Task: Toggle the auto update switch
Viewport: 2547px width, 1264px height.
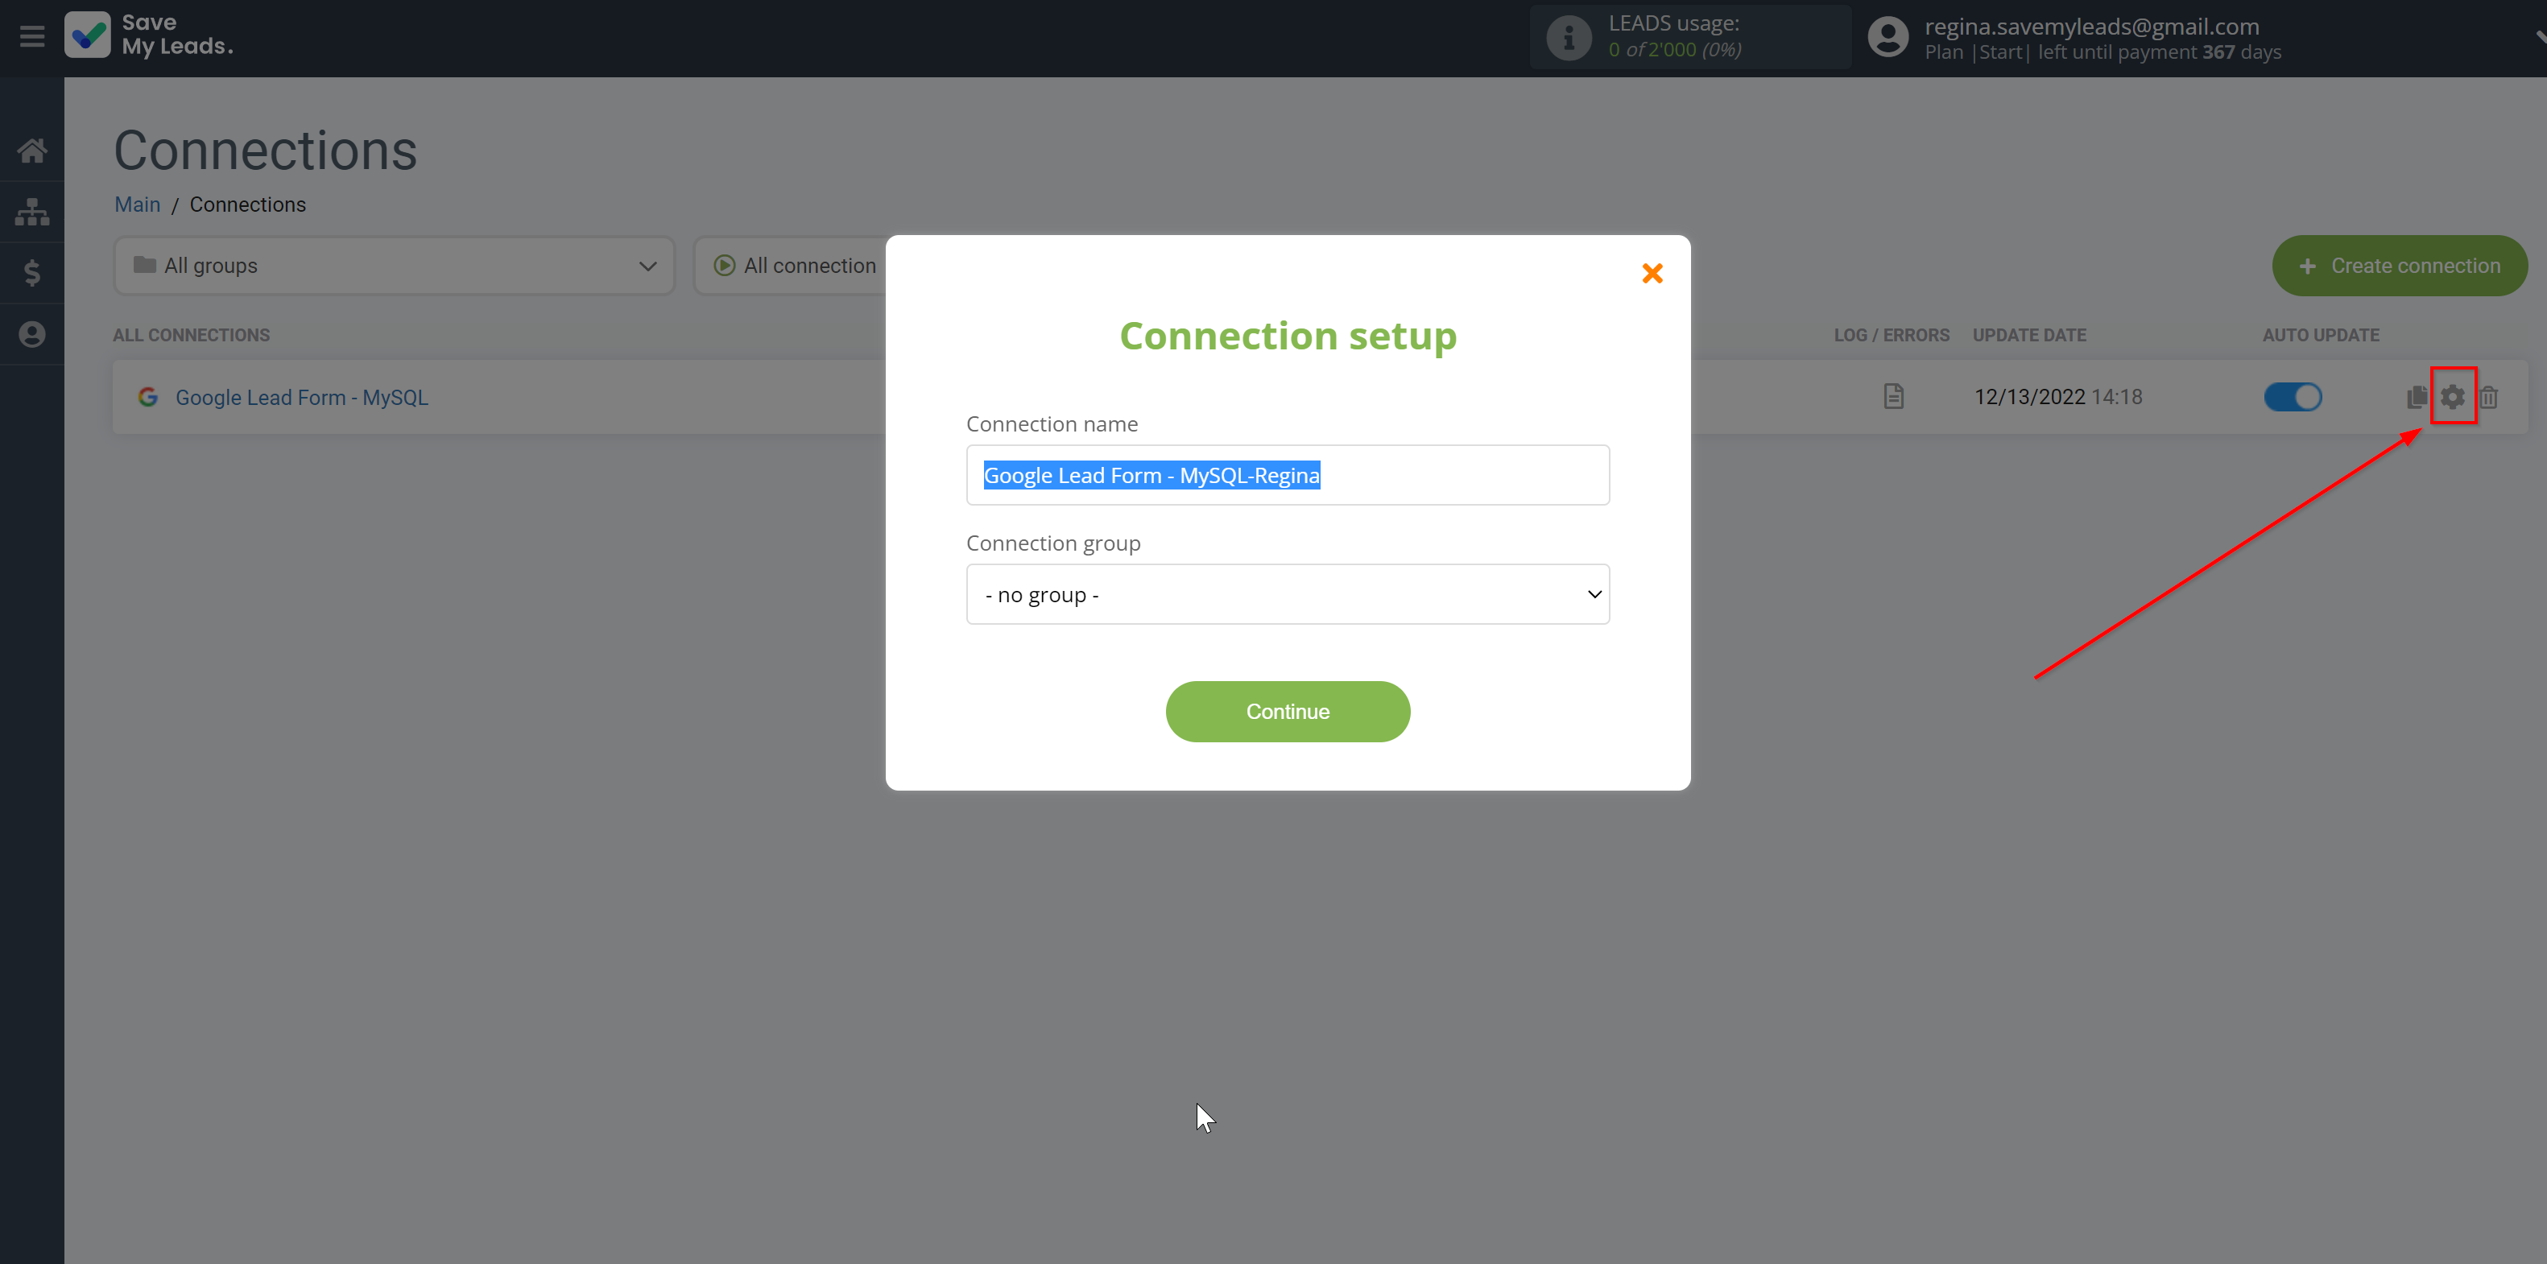Action: click(2293, 397)
